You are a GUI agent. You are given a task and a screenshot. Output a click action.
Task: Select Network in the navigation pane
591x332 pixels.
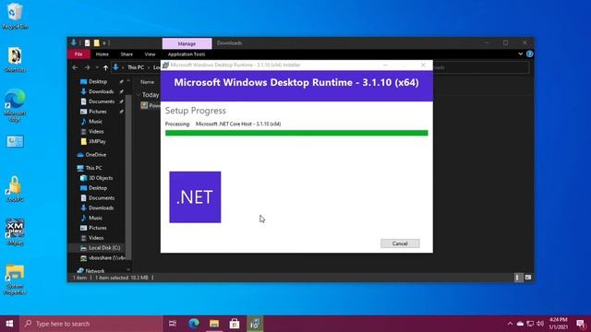(x=94, y=270)
